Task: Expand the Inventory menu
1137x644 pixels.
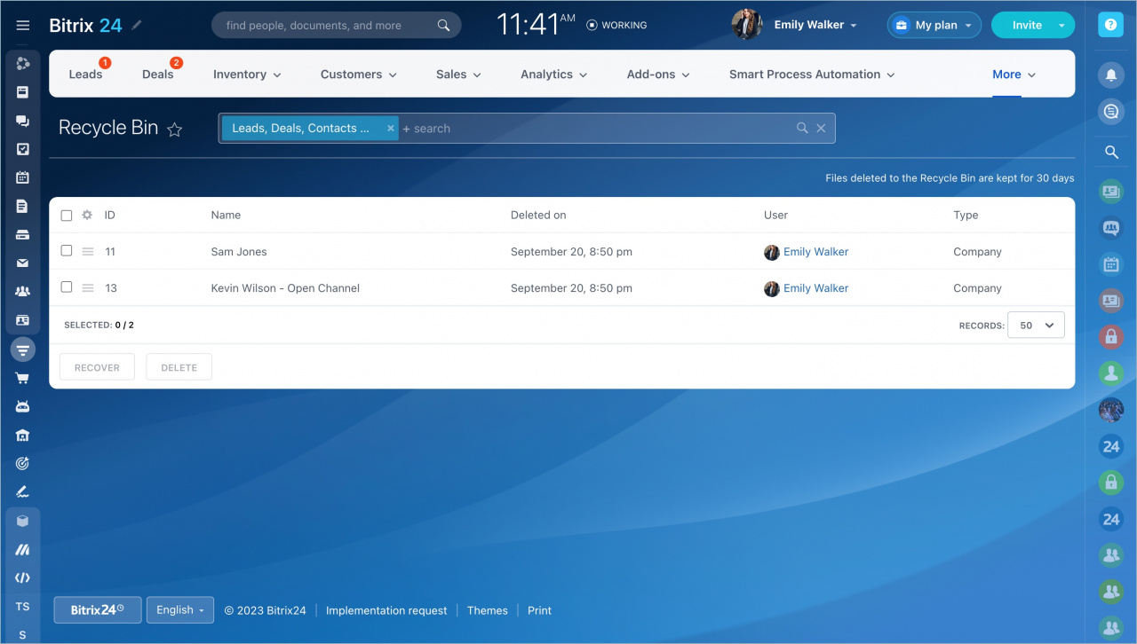Action: pyautogui.click(x=247, y=75)
